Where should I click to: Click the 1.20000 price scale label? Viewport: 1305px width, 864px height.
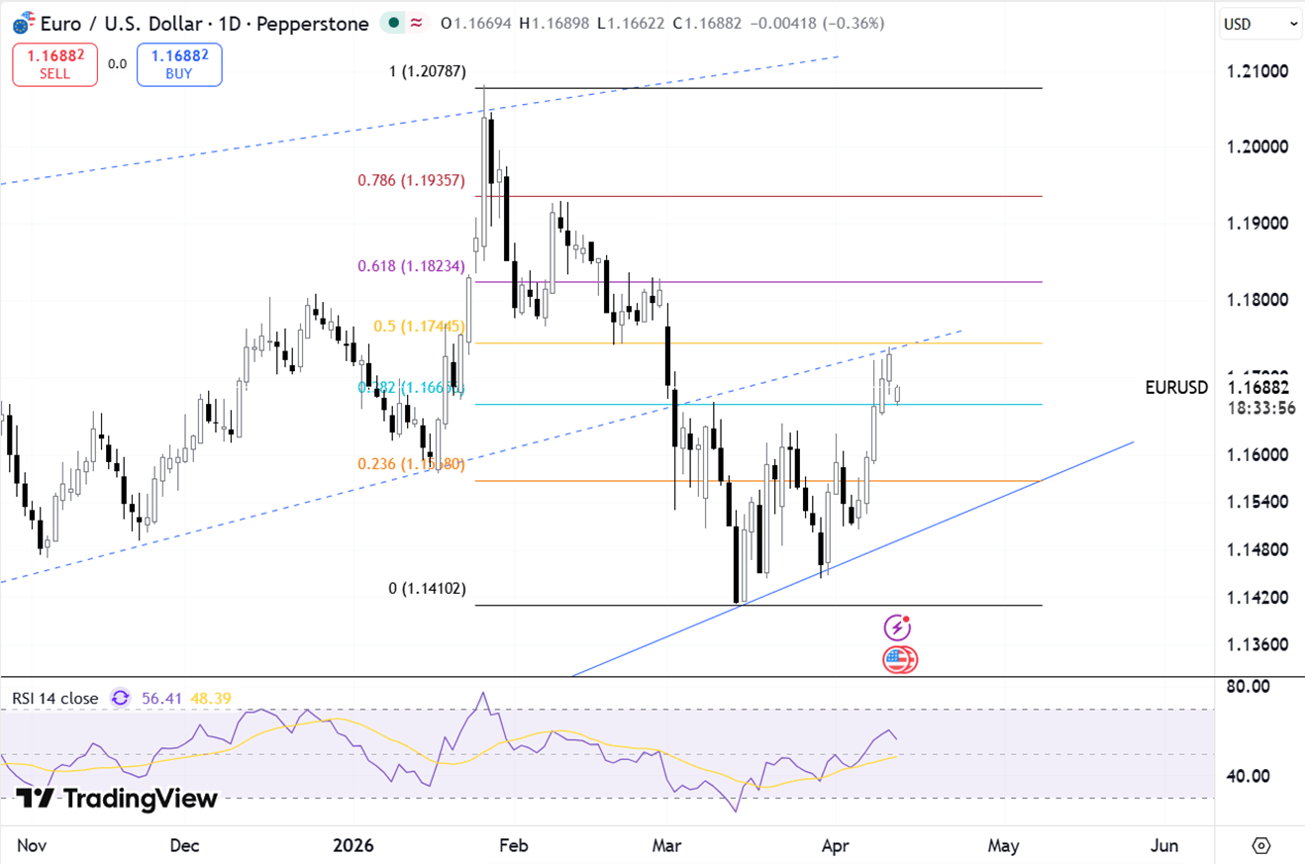(x=1256, y=146)
